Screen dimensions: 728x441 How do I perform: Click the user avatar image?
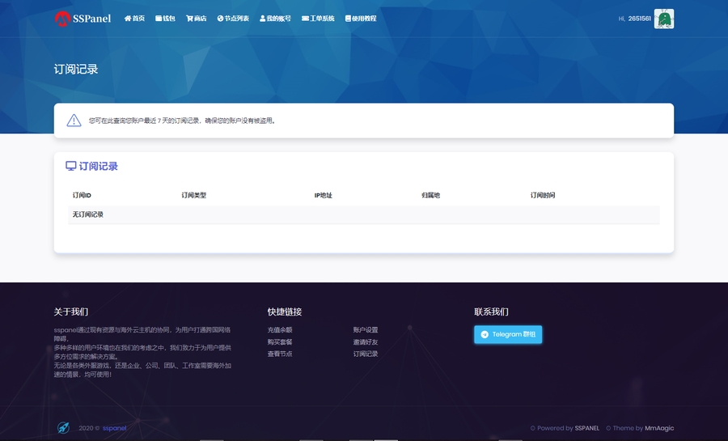coord(663,19)
